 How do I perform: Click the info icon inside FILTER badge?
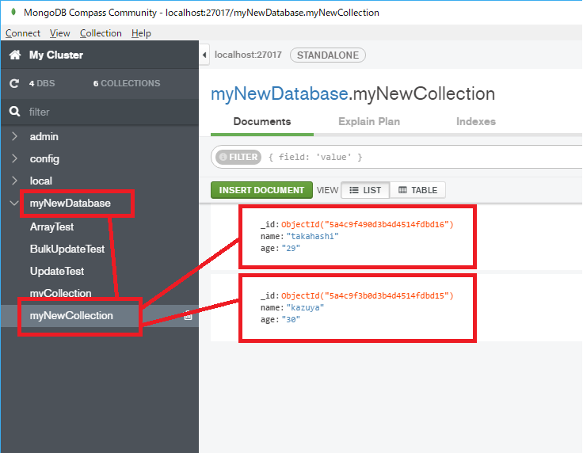click(x=223, y=157)
